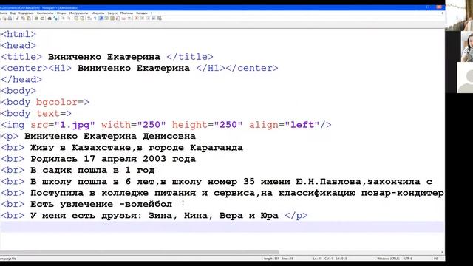The height and width of the screenshot is (266, 473).
Task: Click the Print toolbar icon
Action: pyautogui.click(x=10, y=18)
